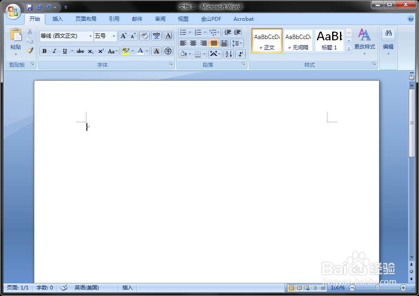Viewport: 419px width, 296px height.
Task: Switch to the 页面布局 tab
Action: point(86,19)
